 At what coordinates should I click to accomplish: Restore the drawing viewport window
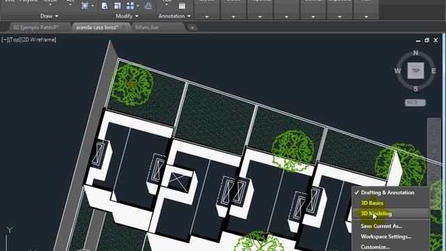(x=426, y=40)
